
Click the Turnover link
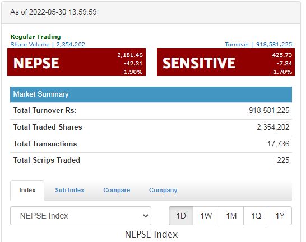[x=258, y=44]
